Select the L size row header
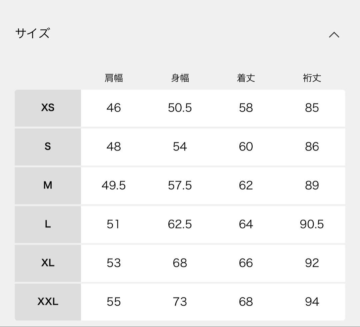360x327 pixels. pyautogui.click(x=48, y=224)
